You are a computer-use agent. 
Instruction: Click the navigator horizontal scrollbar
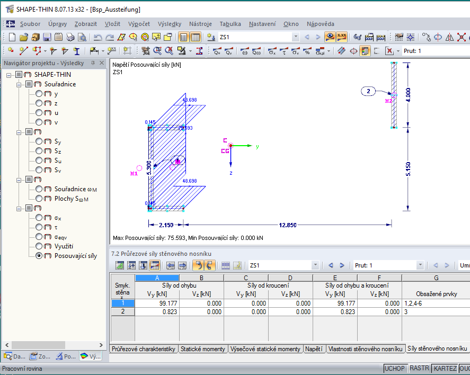click(x=54, y=345)
